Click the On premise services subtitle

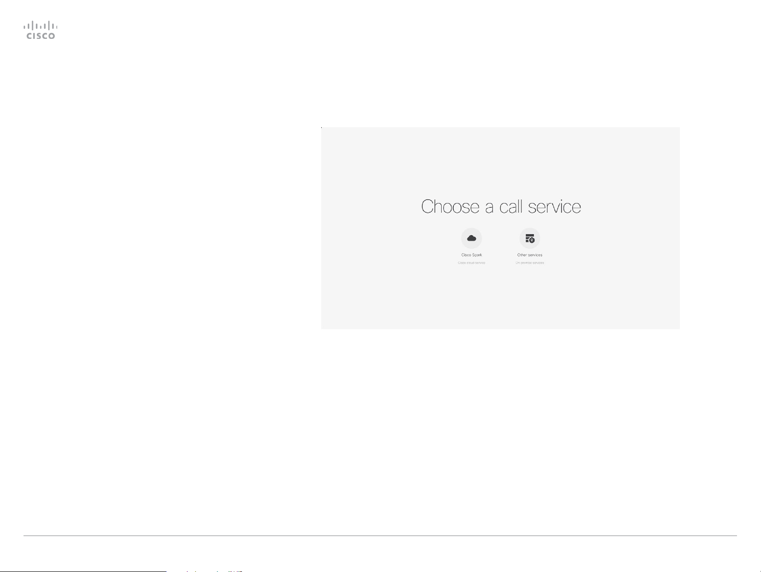coord(530,263)
